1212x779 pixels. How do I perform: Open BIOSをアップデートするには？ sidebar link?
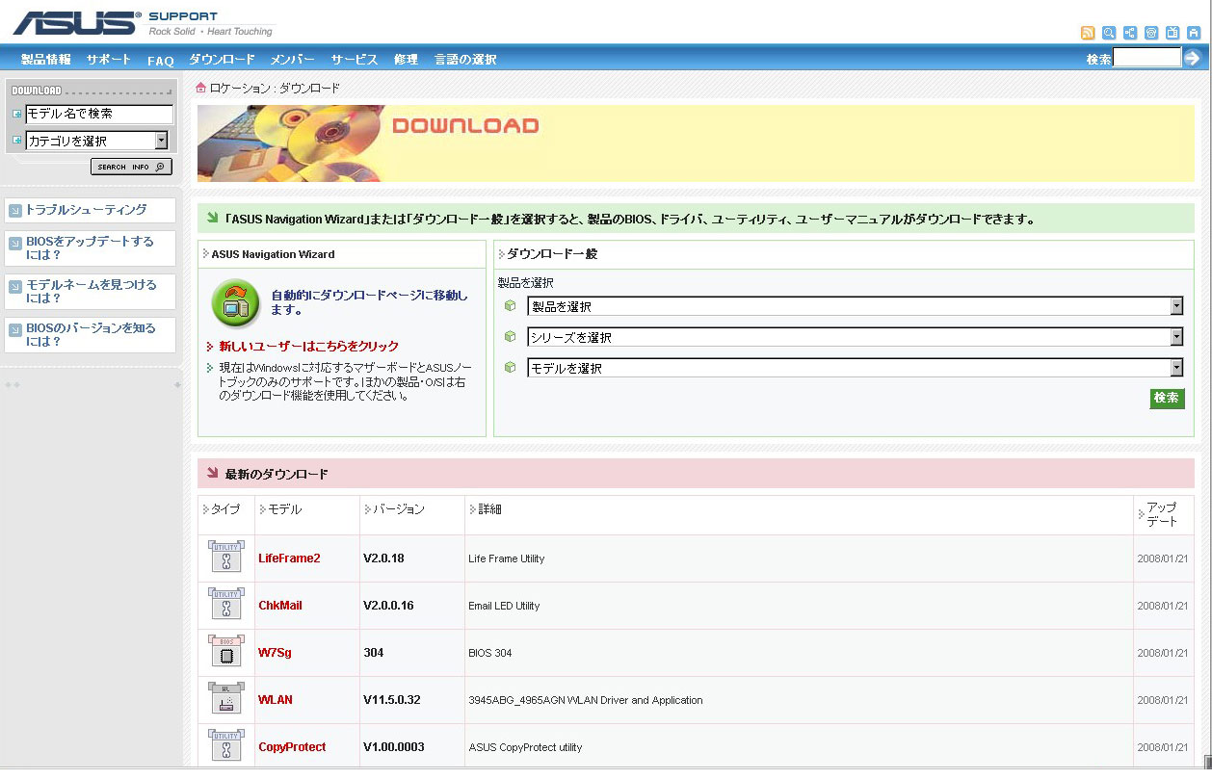91,248
